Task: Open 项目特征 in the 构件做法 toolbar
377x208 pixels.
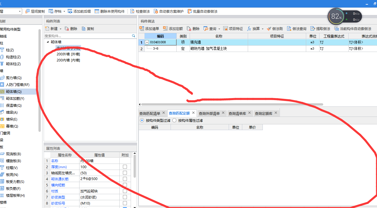Action: click(233, 29)
